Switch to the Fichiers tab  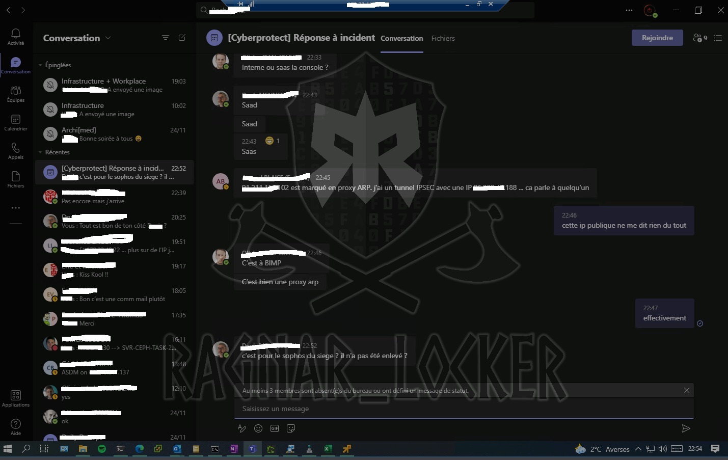pyautogui.click(x=443, y=38)
